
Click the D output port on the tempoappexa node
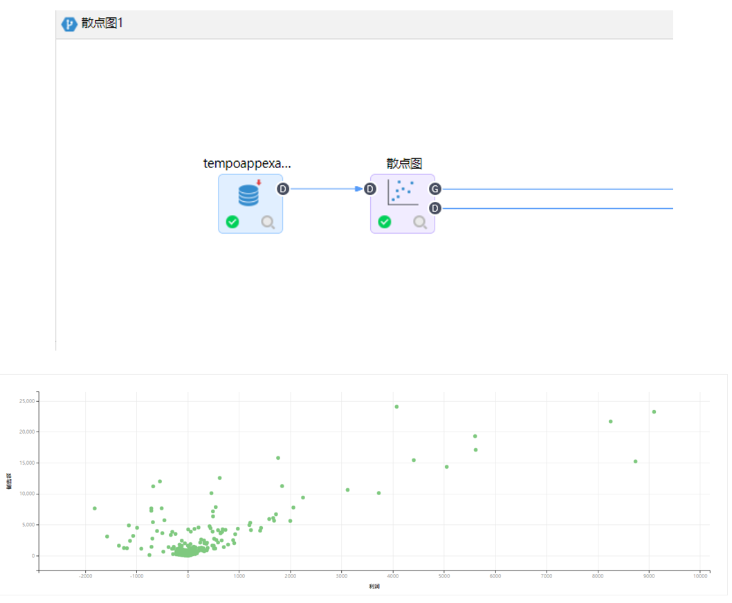click(x=282, y=189)
